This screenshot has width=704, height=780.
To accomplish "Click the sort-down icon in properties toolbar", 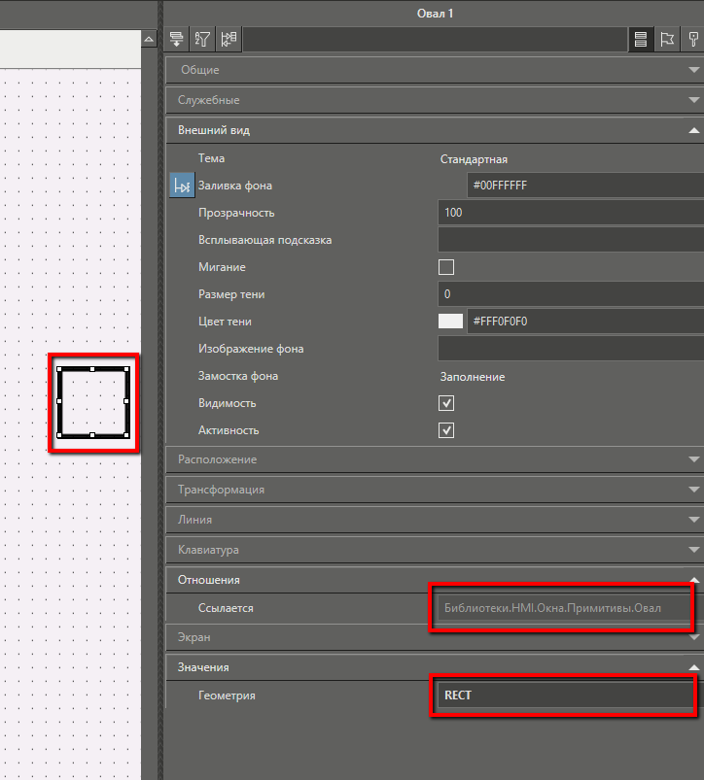I will coord(177,39).
